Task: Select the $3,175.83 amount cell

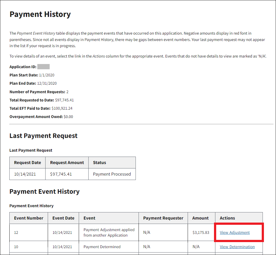Action: [x=201, y=232]
